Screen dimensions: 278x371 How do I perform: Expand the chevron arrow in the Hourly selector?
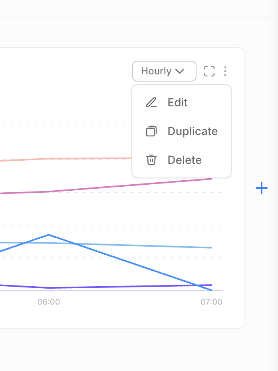(x=180, y=71)
